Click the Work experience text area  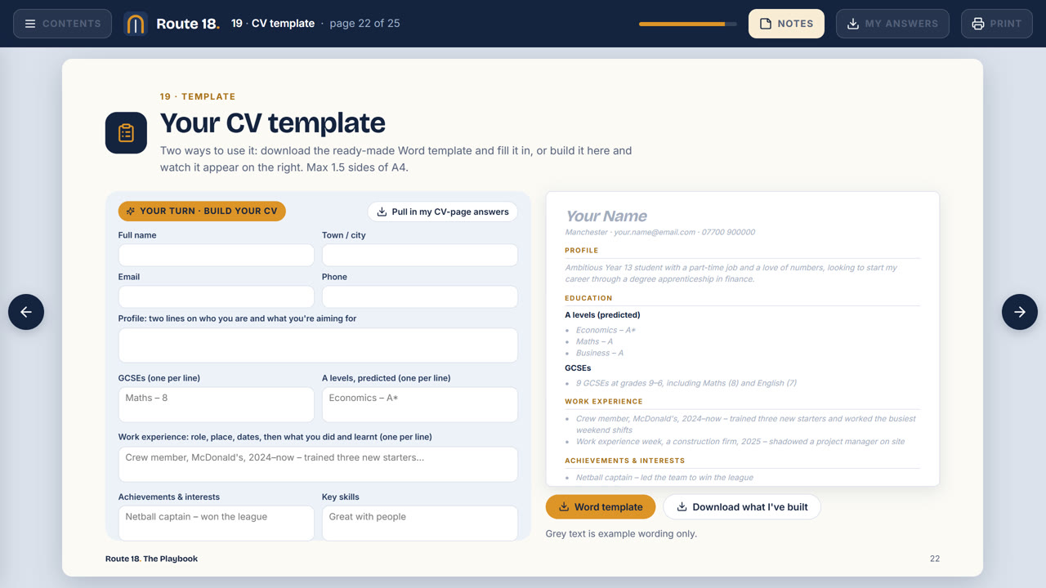(x=318, y=464)
